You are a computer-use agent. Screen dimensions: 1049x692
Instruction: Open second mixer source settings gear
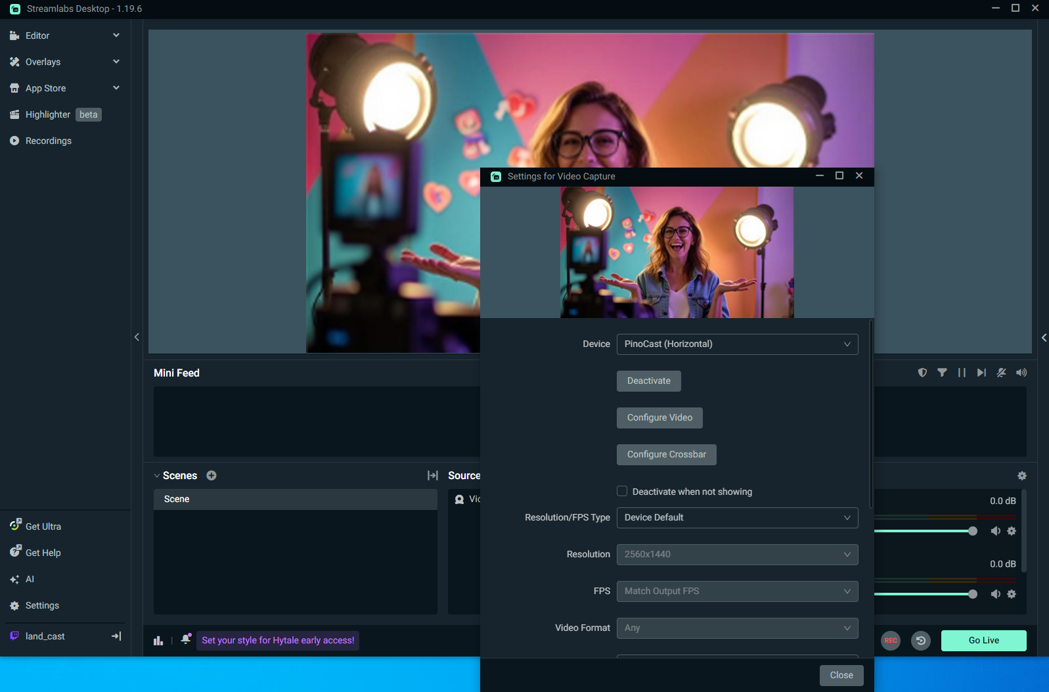[1012, 594]
